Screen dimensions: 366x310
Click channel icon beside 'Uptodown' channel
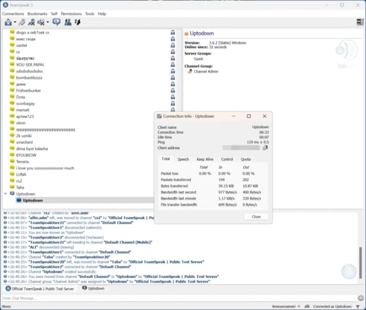tap(12, 193)
